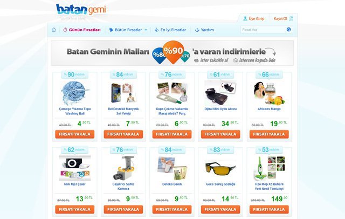Click the anchor icon beside Yardım
The image size is (345, 219).
(197, 30)
